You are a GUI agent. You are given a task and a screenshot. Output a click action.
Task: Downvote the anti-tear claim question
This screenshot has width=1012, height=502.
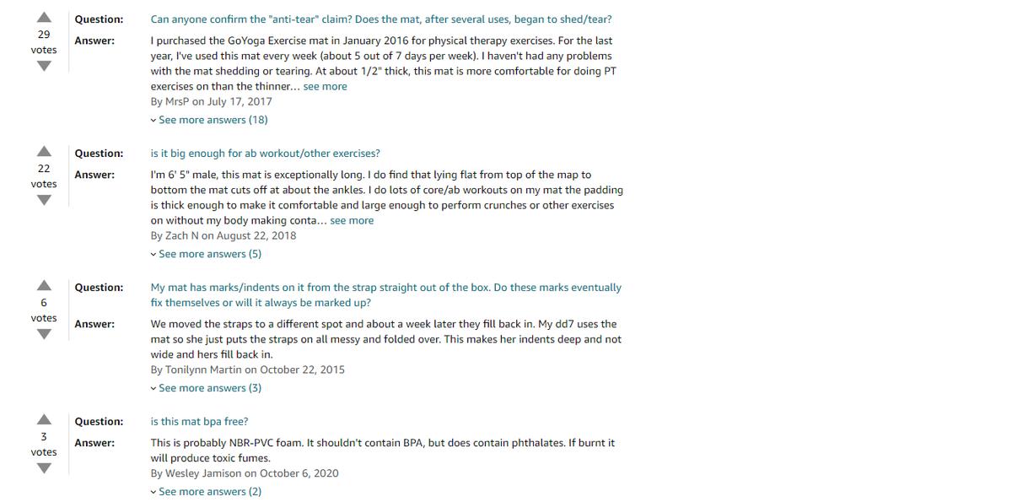tap(44, 66)
